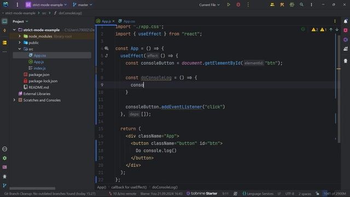Run the current file with the play icon
Image resolution: width=350 pixels, height=197 pixels.
point(229,5)
